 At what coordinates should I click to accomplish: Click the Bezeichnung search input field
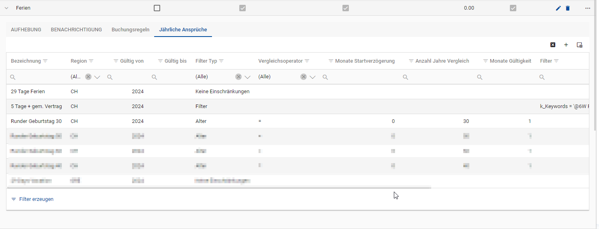(x=38, y=77)
